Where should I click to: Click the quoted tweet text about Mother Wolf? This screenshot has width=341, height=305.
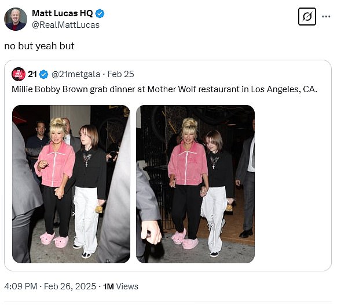tap(164, 89)
